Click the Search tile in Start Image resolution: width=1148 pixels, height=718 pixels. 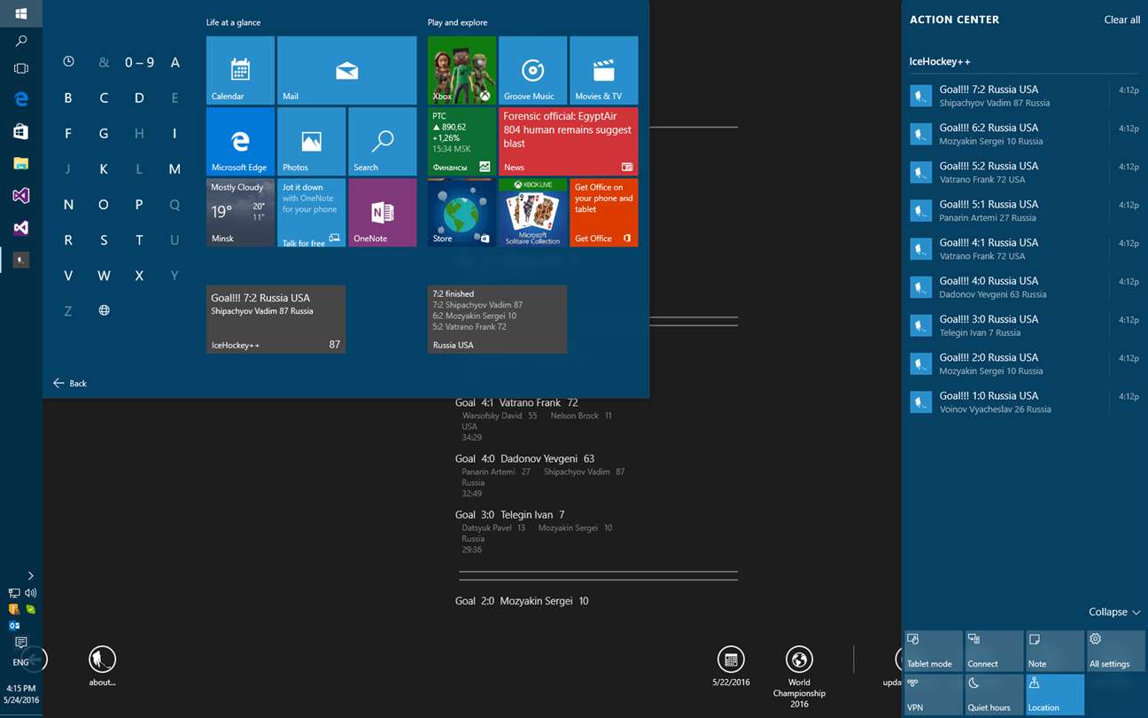382,142
